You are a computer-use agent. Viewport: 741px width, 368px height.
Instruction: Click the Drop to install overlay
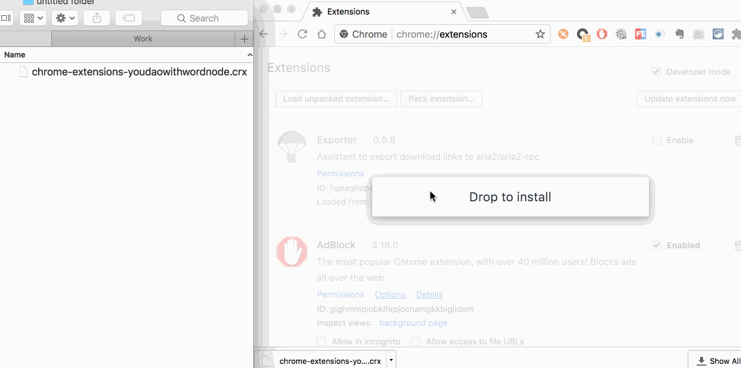(511, 197)
